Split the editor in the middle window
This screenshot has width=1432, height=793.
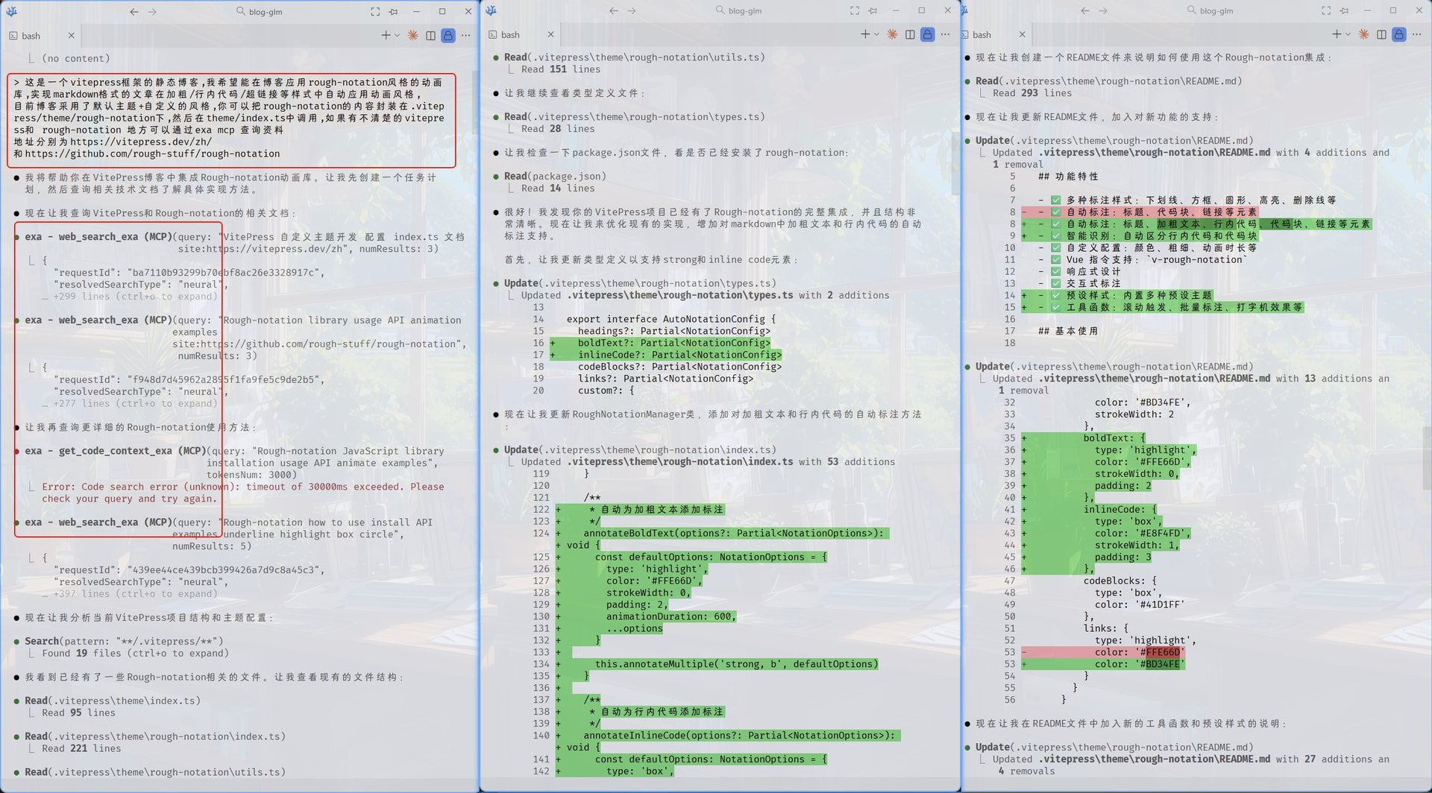pyautogui.click(x=910, y=34)
